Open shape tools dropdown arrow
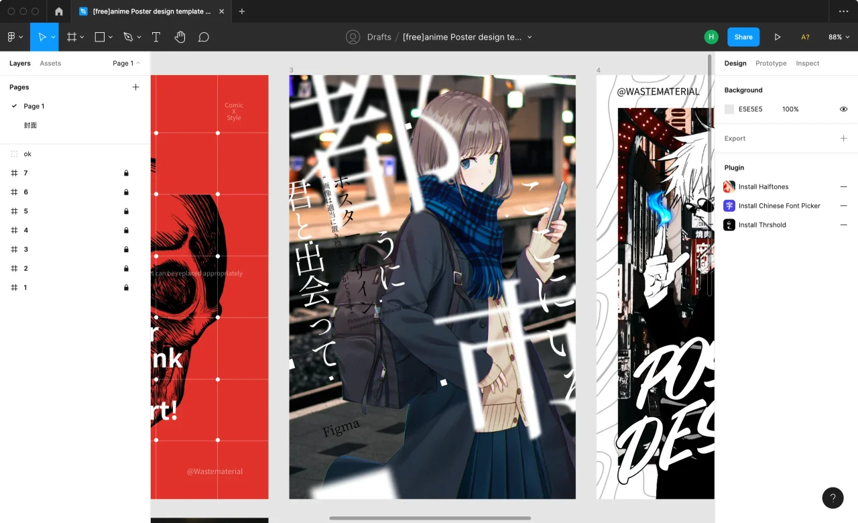The image size is (858, 523). [111, 38]
